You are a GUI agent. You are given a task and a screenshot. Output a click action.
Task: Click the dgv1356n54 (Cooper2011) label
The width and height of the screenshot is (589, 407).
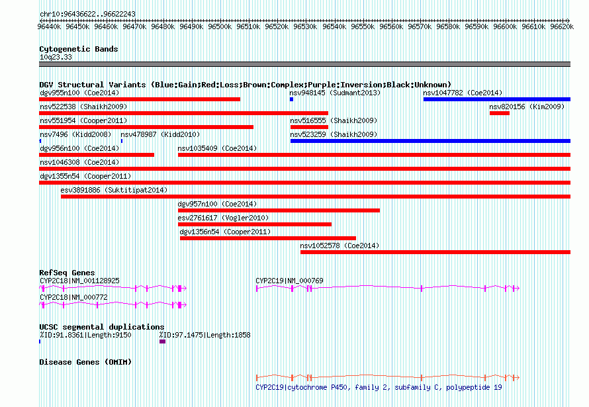tap(225, 232)
